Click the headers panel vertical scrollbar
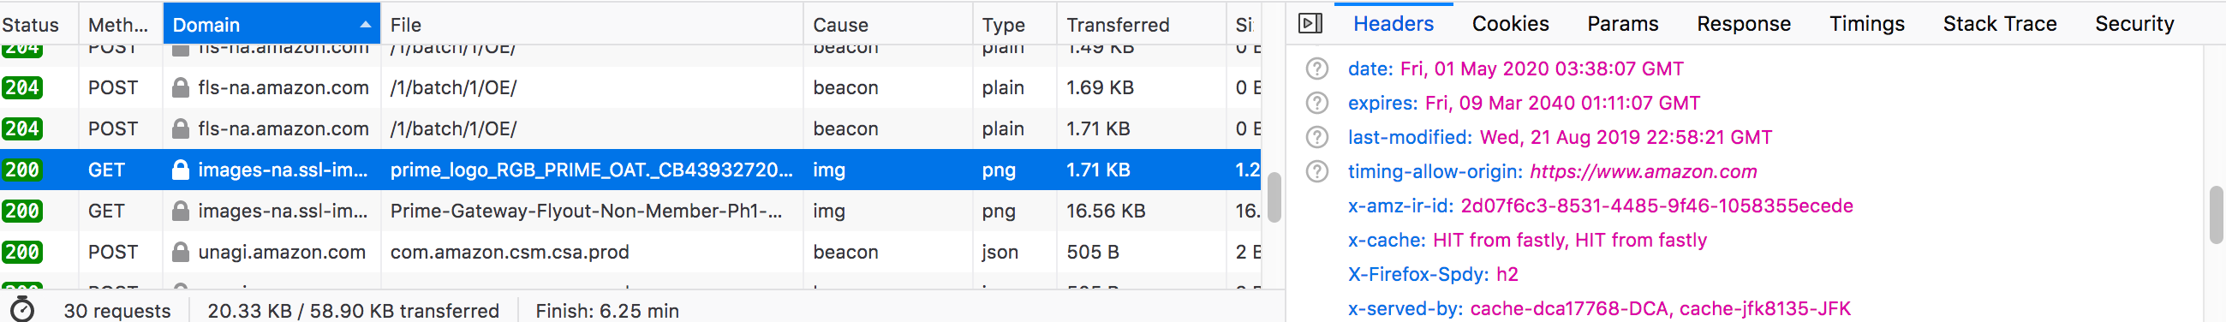Screen dimensions: 2226x322 pos(2216,214)
